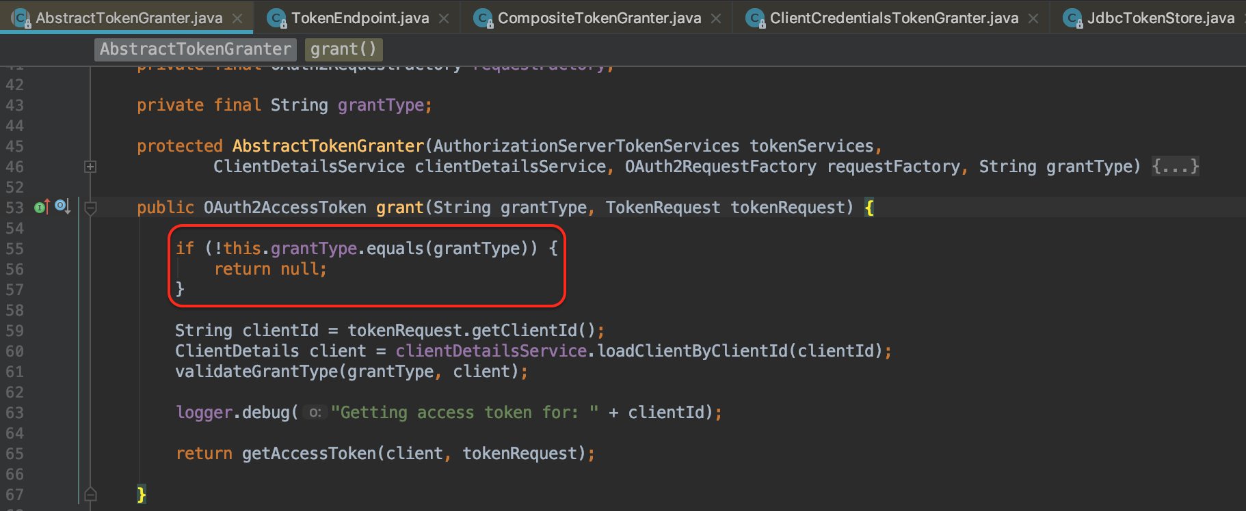
Task: Click the fold end marker at line 67
Action: pos(90,494)
